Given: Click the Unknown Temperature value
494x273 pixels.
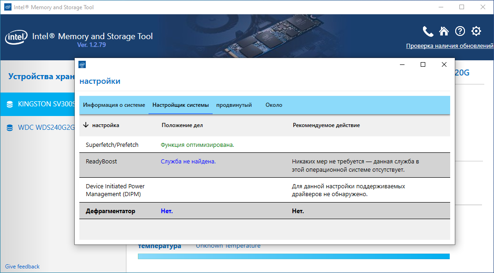Looking at the screenshot, I should pyautogui.click(x=228, y=246).
